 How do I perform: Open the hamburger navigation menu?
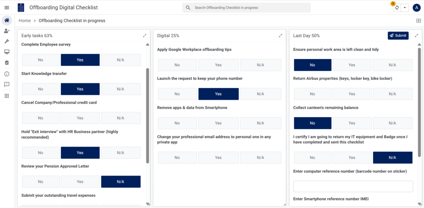click(7, 7)
